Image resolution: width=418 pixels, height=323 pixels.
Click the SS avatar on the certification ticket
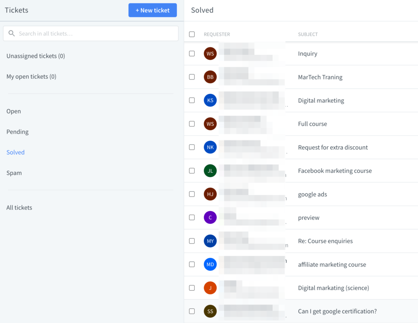(x=210, y=311)
